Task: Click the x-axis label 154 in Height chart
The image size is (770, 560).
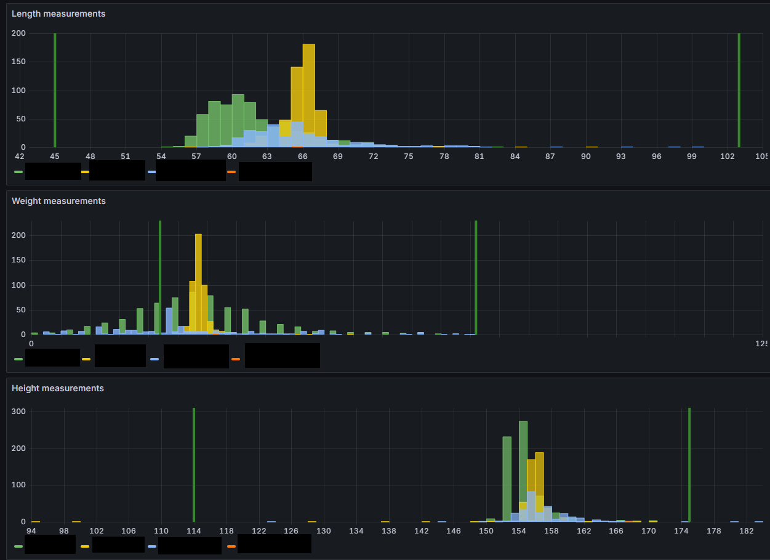Action: tap(519, 530)
